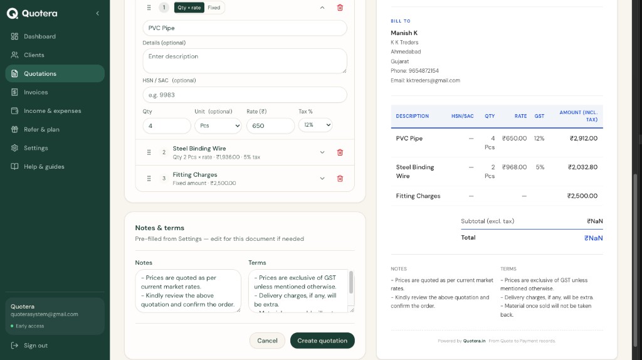Navigate to Invoices

55,92
